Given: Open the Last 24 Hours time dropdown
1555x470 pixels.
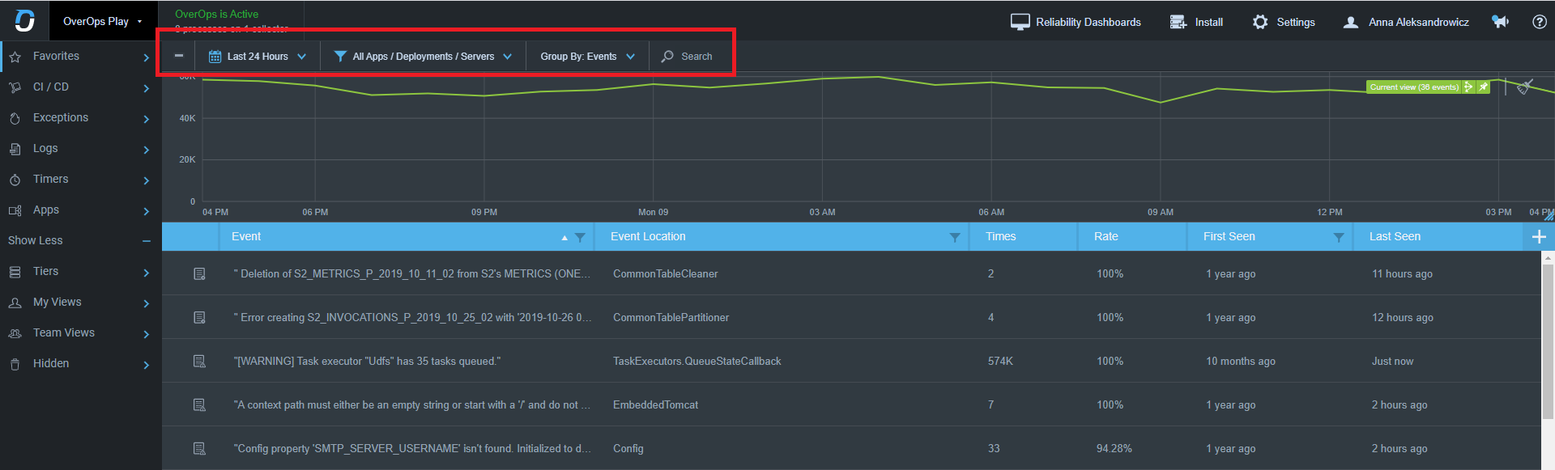Looking at the screenshot, I should 258,57.
